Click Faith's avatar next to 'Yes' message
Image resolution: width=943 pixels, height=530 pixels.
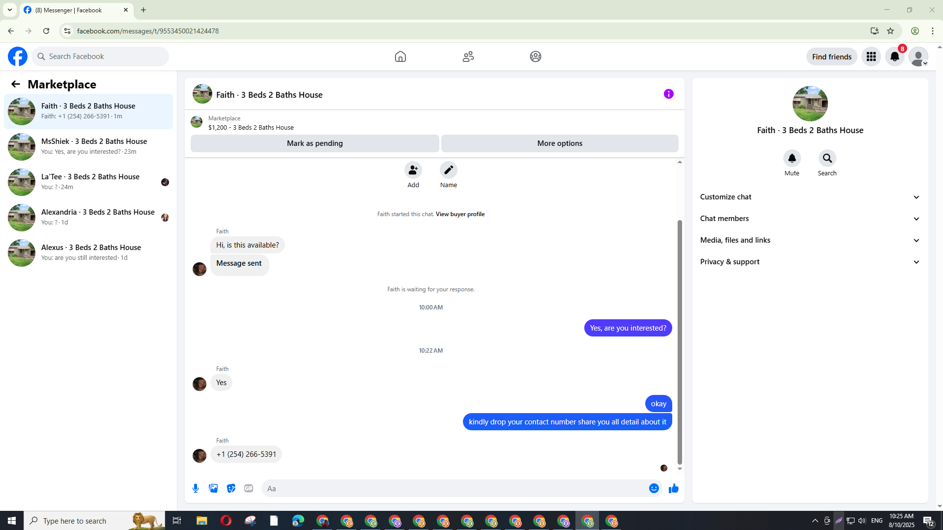(200, 384)
